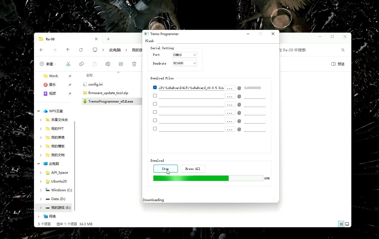Click the share icon in Explorer toolbar

point(121,64)
